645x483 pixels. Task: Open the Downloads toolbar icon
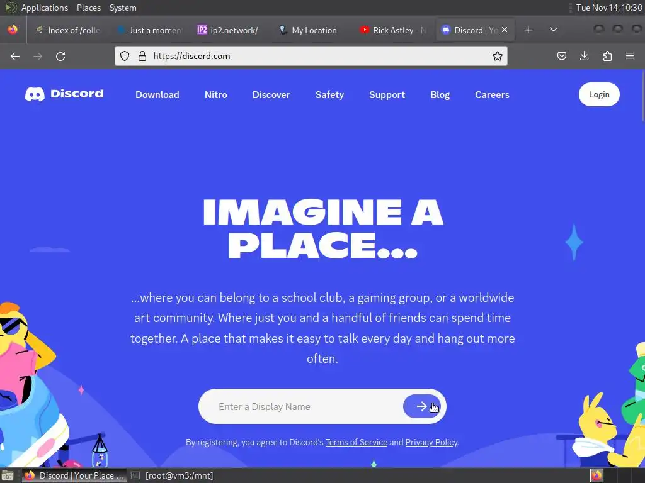click(584, 56)
